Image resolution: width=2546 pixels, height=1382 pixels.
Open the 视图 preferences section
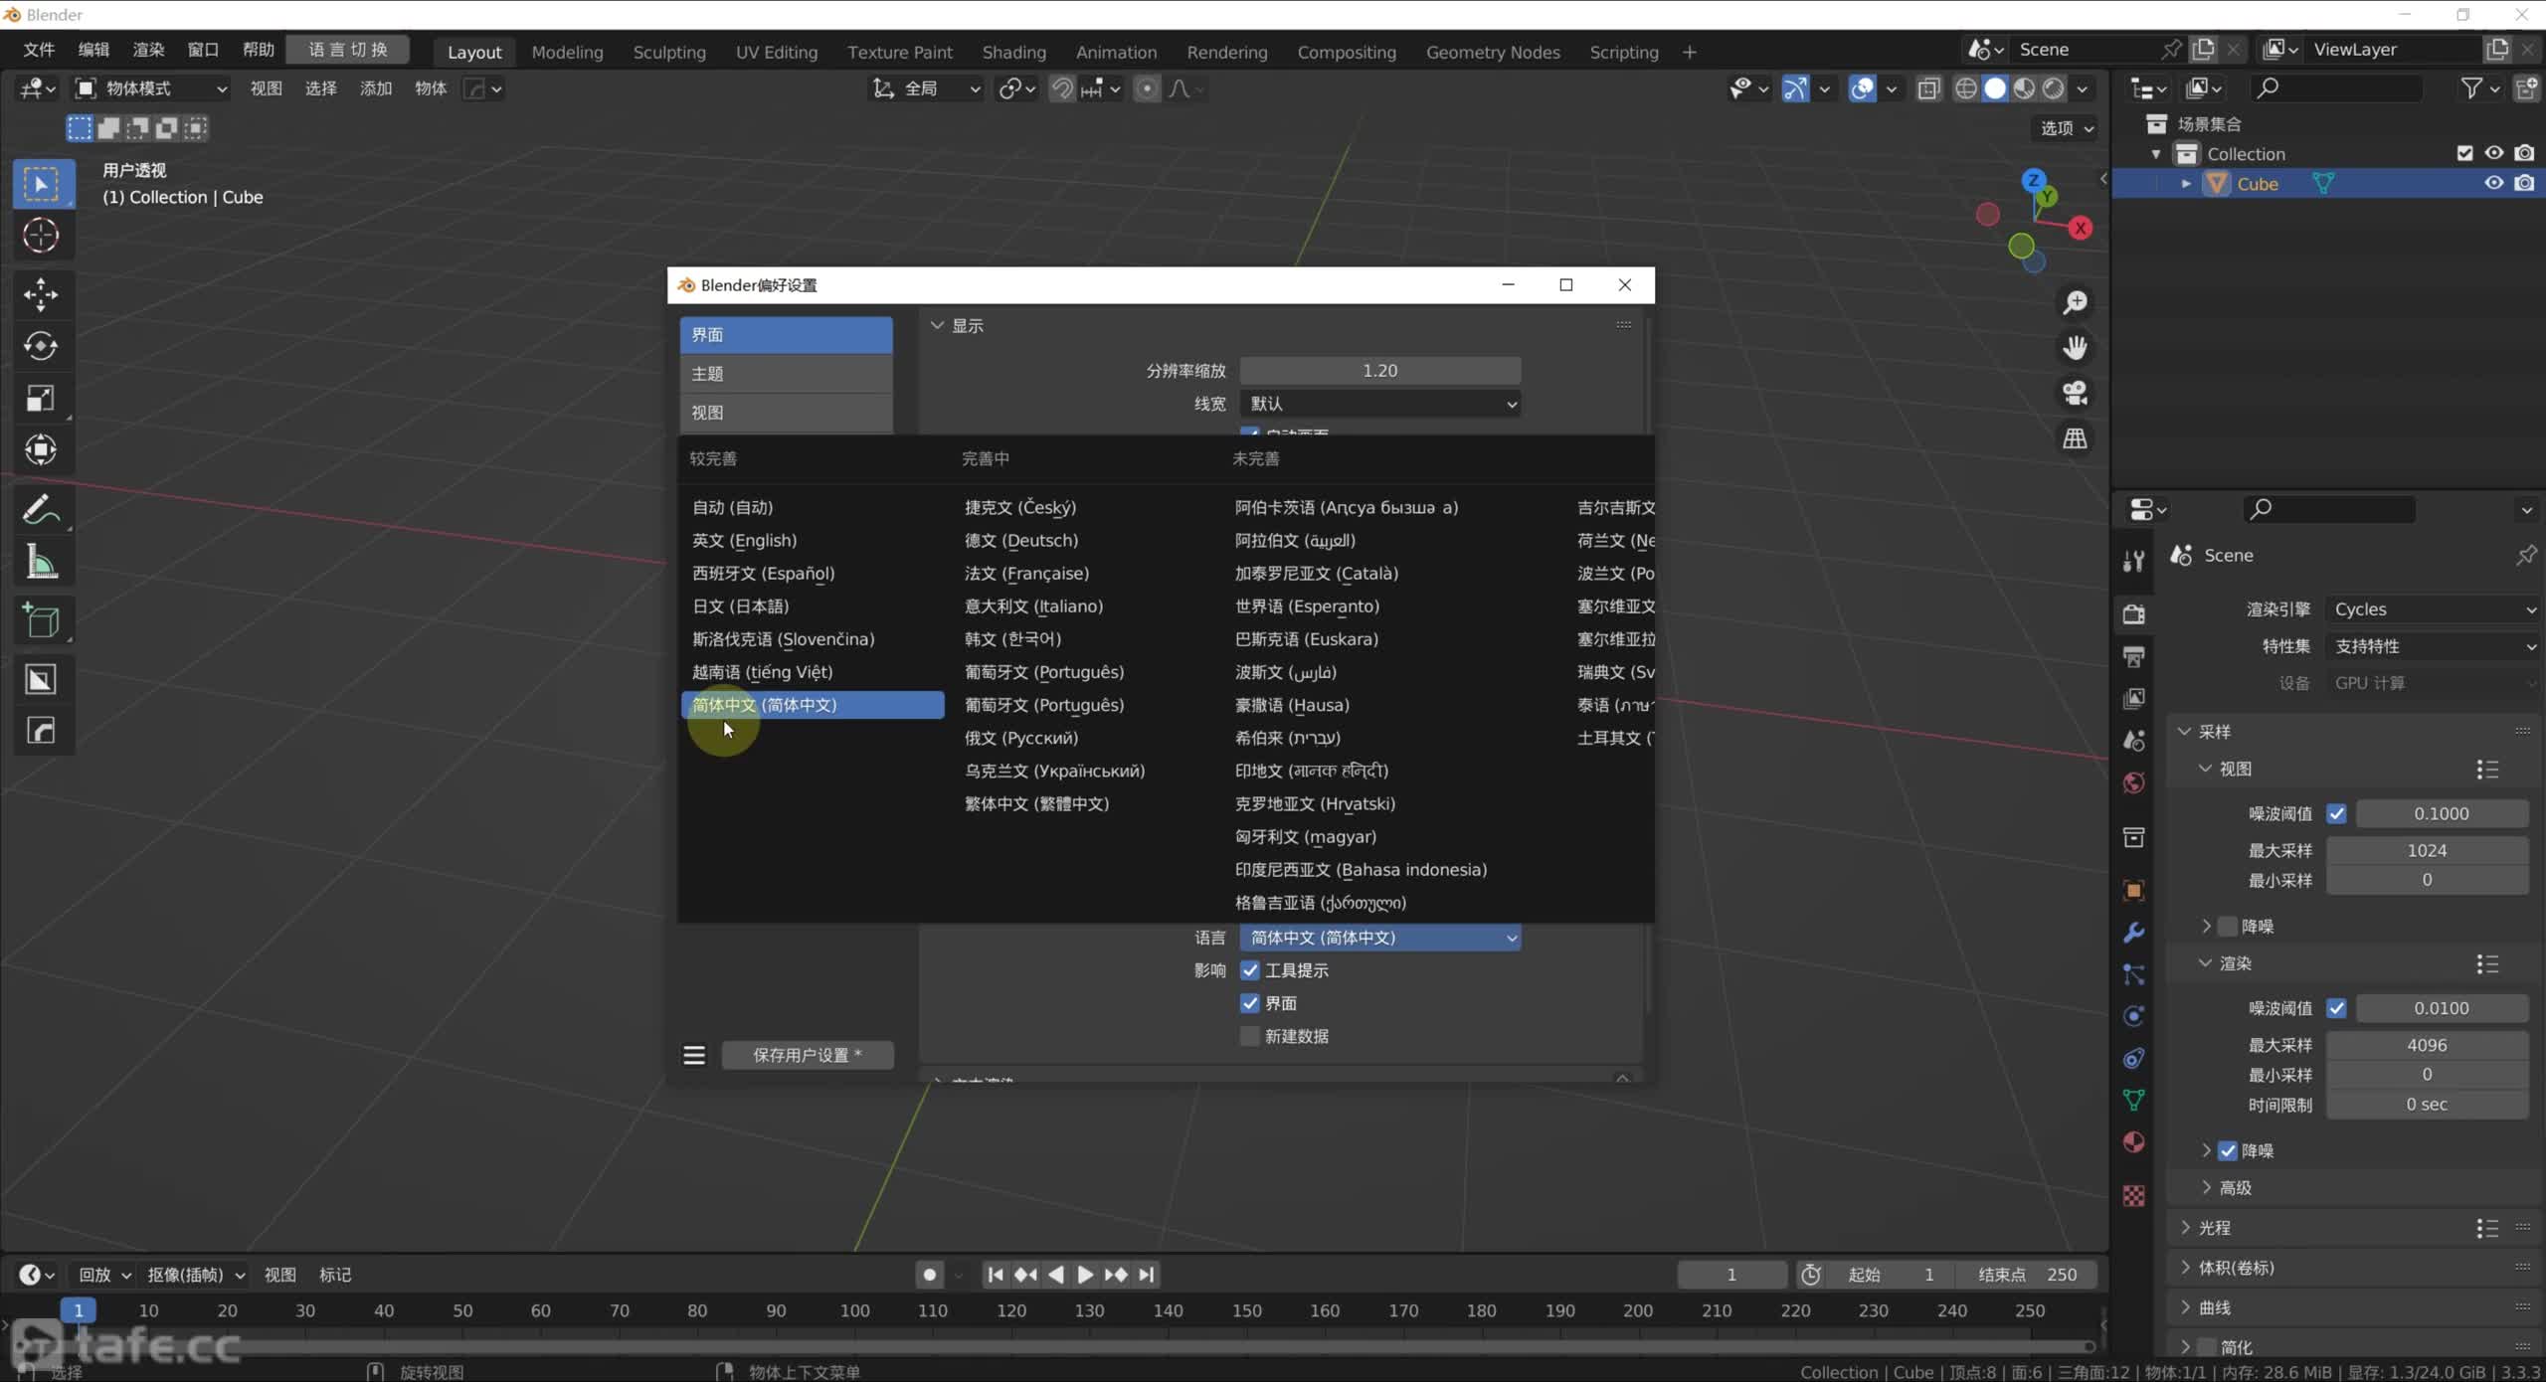786,413
